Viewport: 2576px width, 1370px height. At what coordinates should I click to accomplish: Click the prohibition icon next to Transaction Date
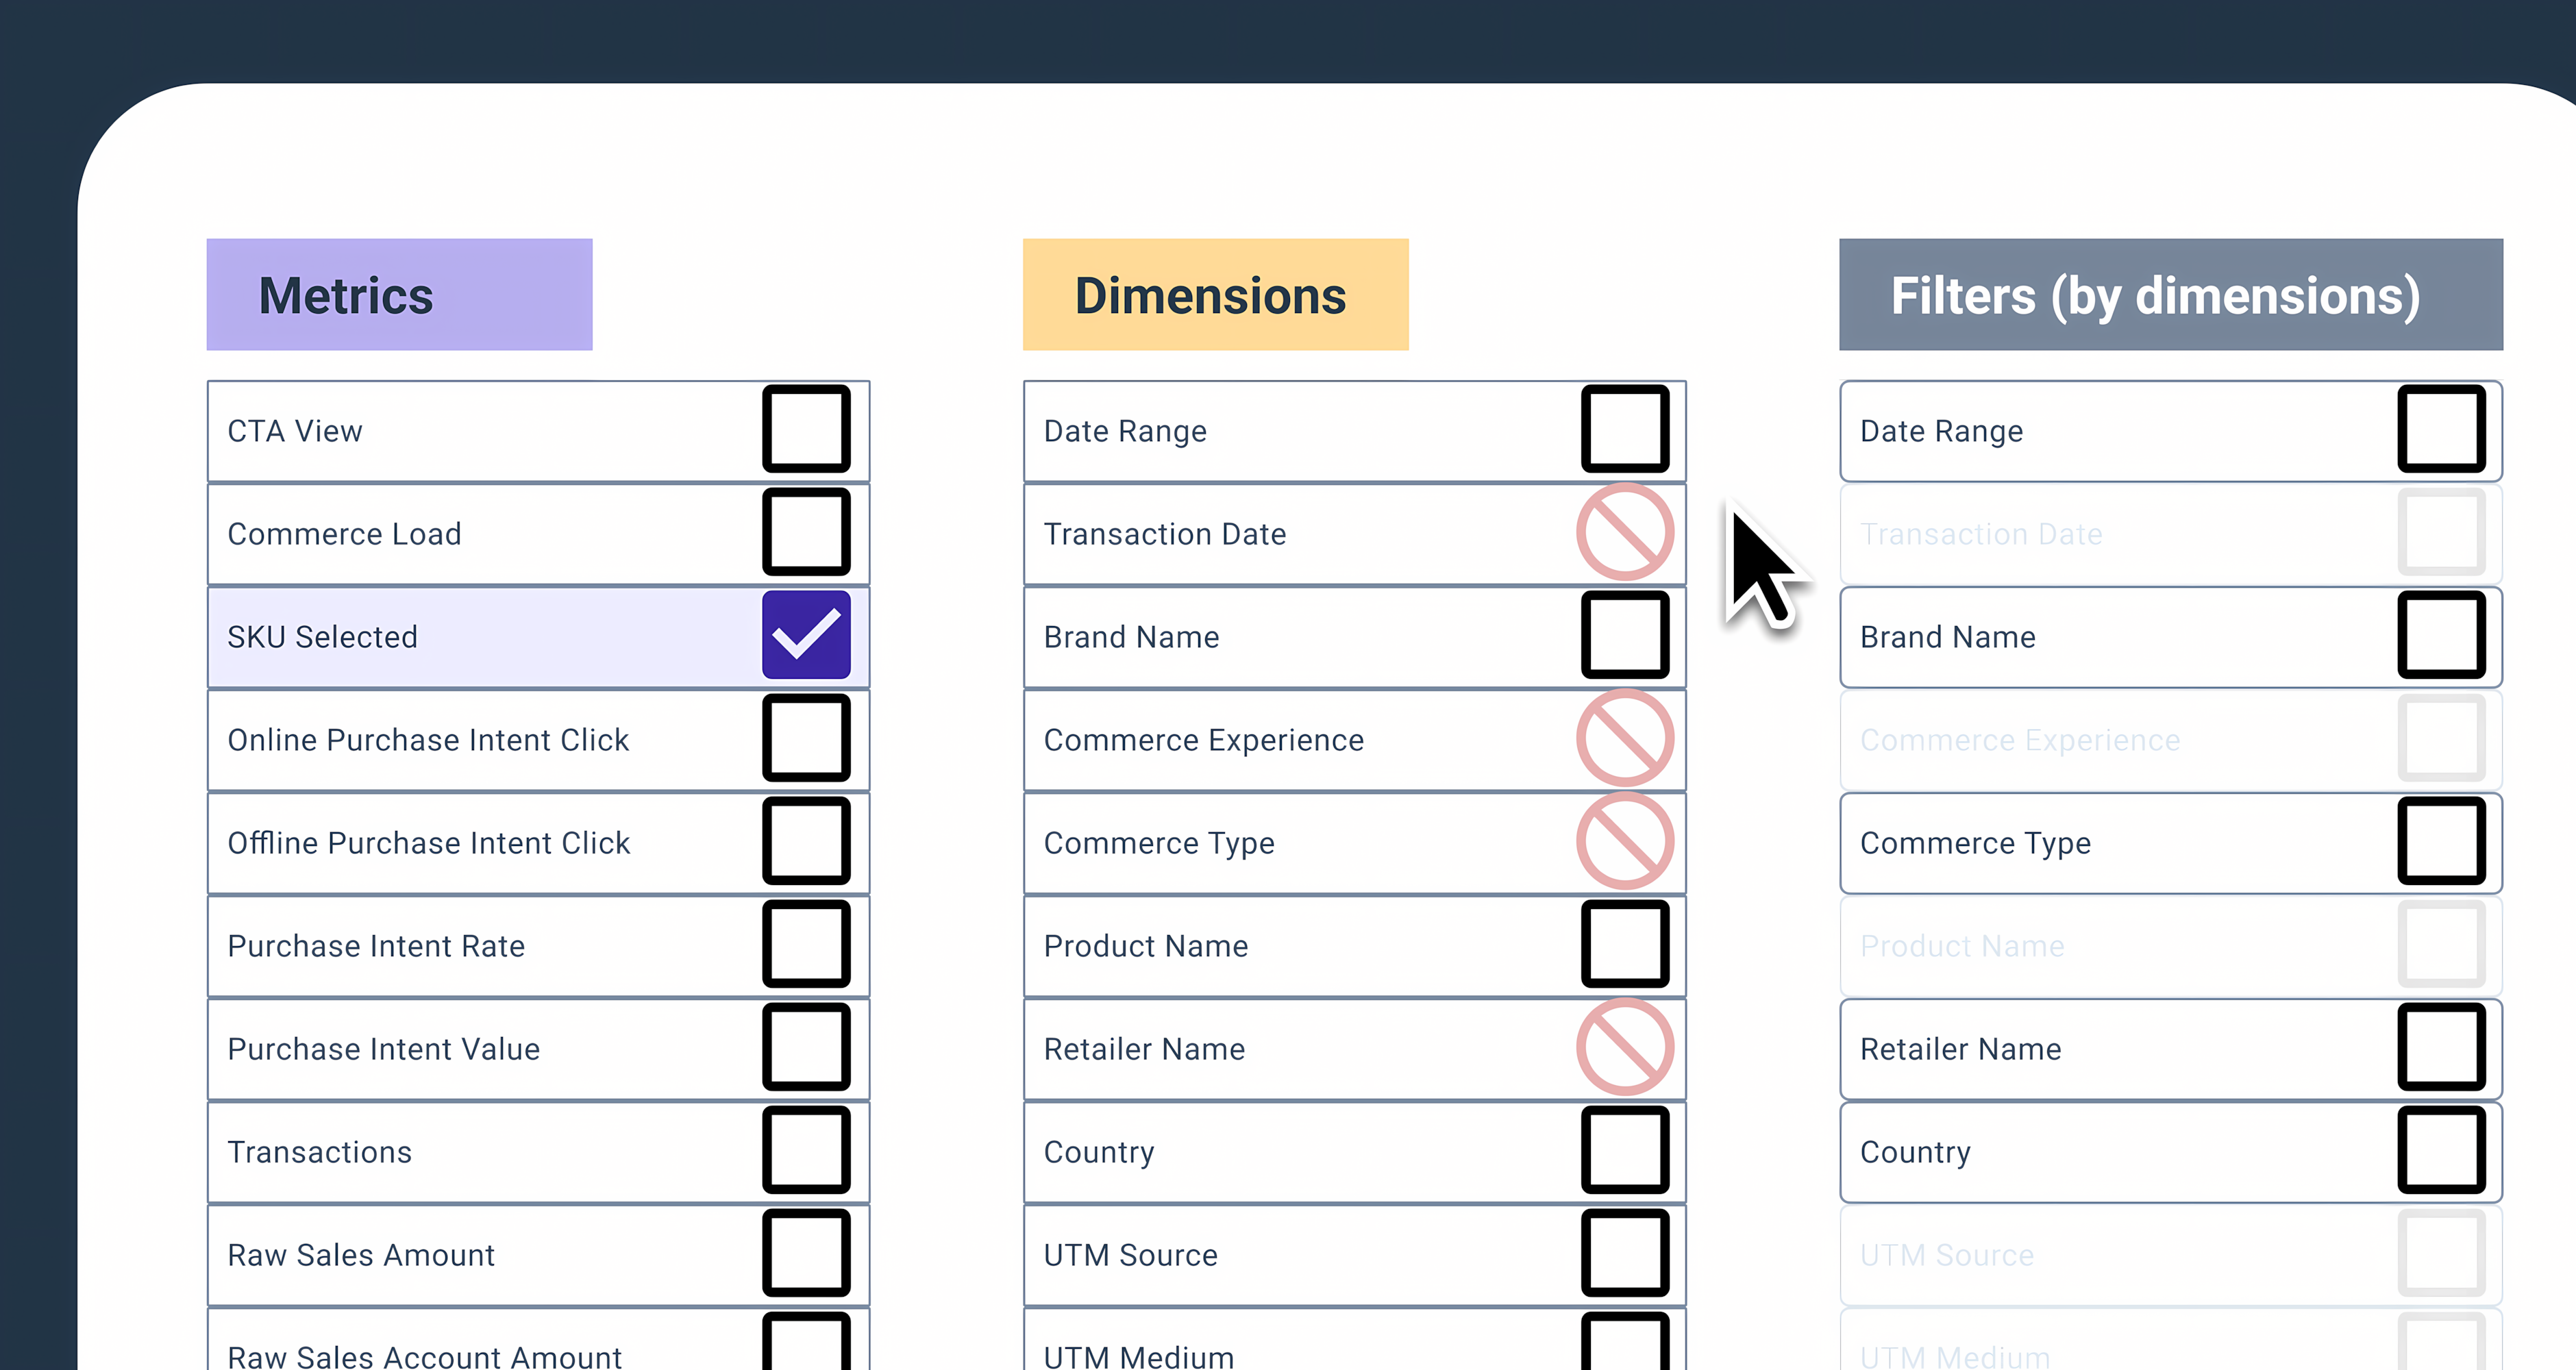point(1624,533)
